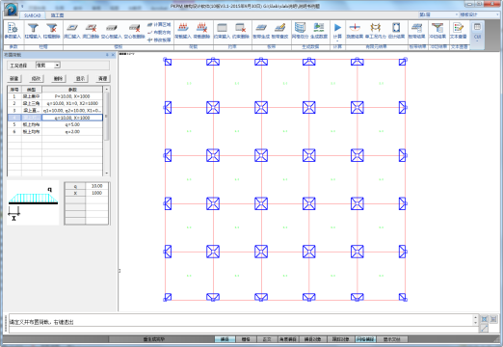503x347 pixels.
Task: Toggle fifth status bar mode button
Action: pos(312,339)
